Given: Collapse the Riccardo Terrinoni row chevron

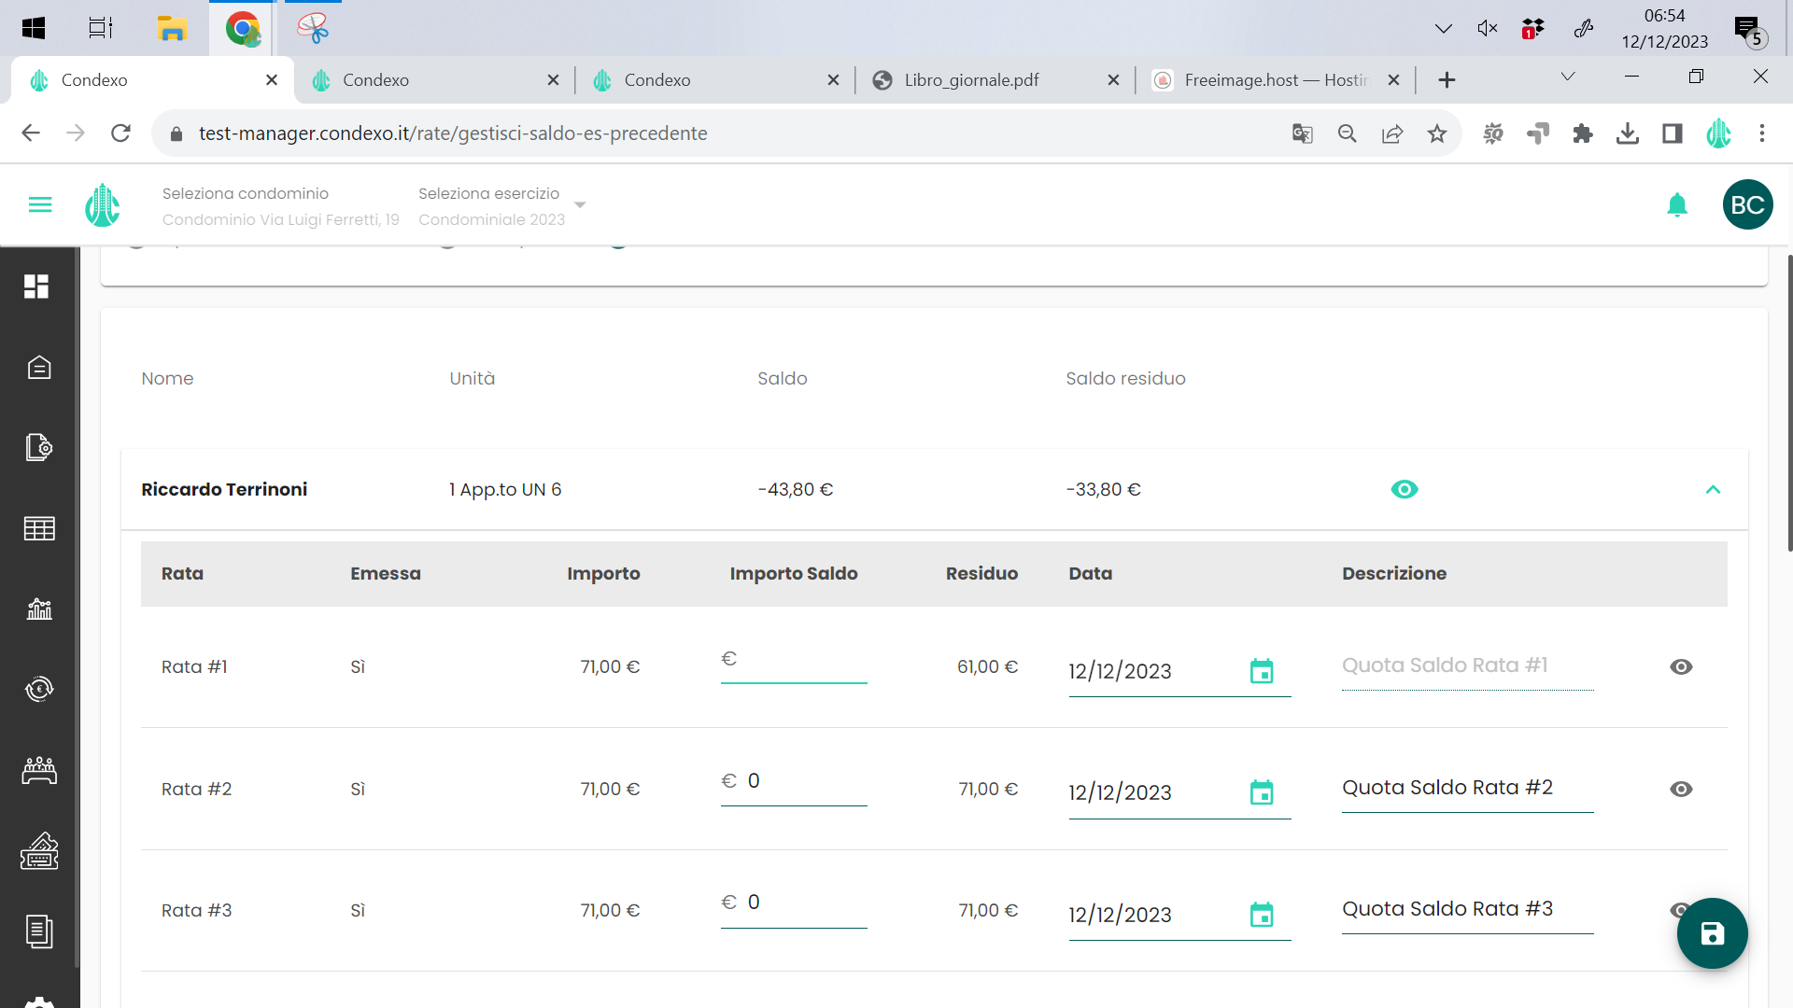Looking at the screenshot, I should (x=1713, y=489).
